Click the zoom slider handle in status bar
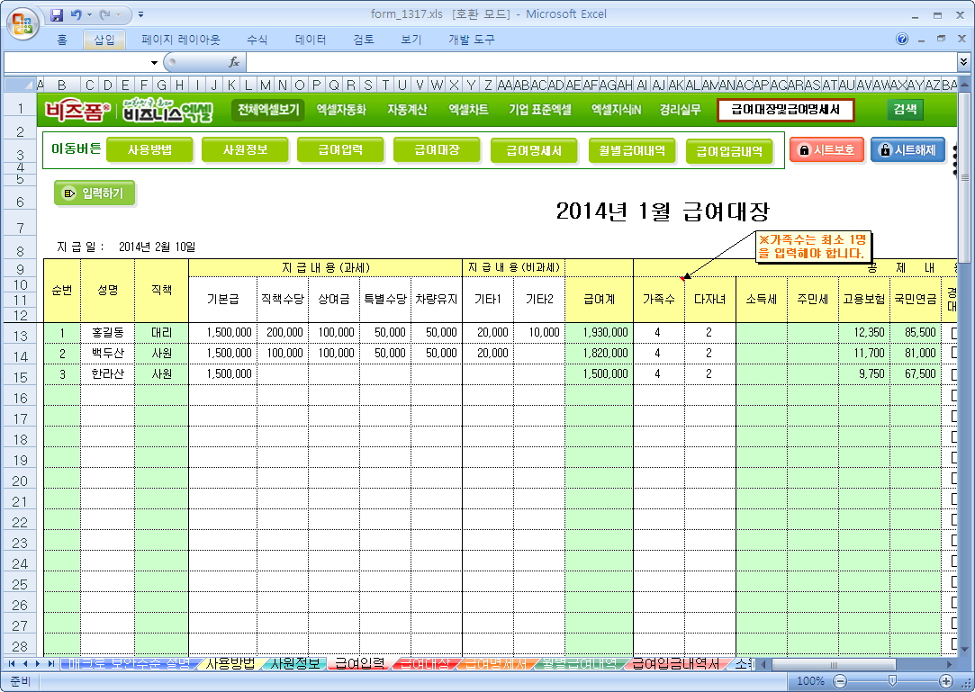Image resolution: width=975 pixels, height=692 pixels. (x=891, y=681)
